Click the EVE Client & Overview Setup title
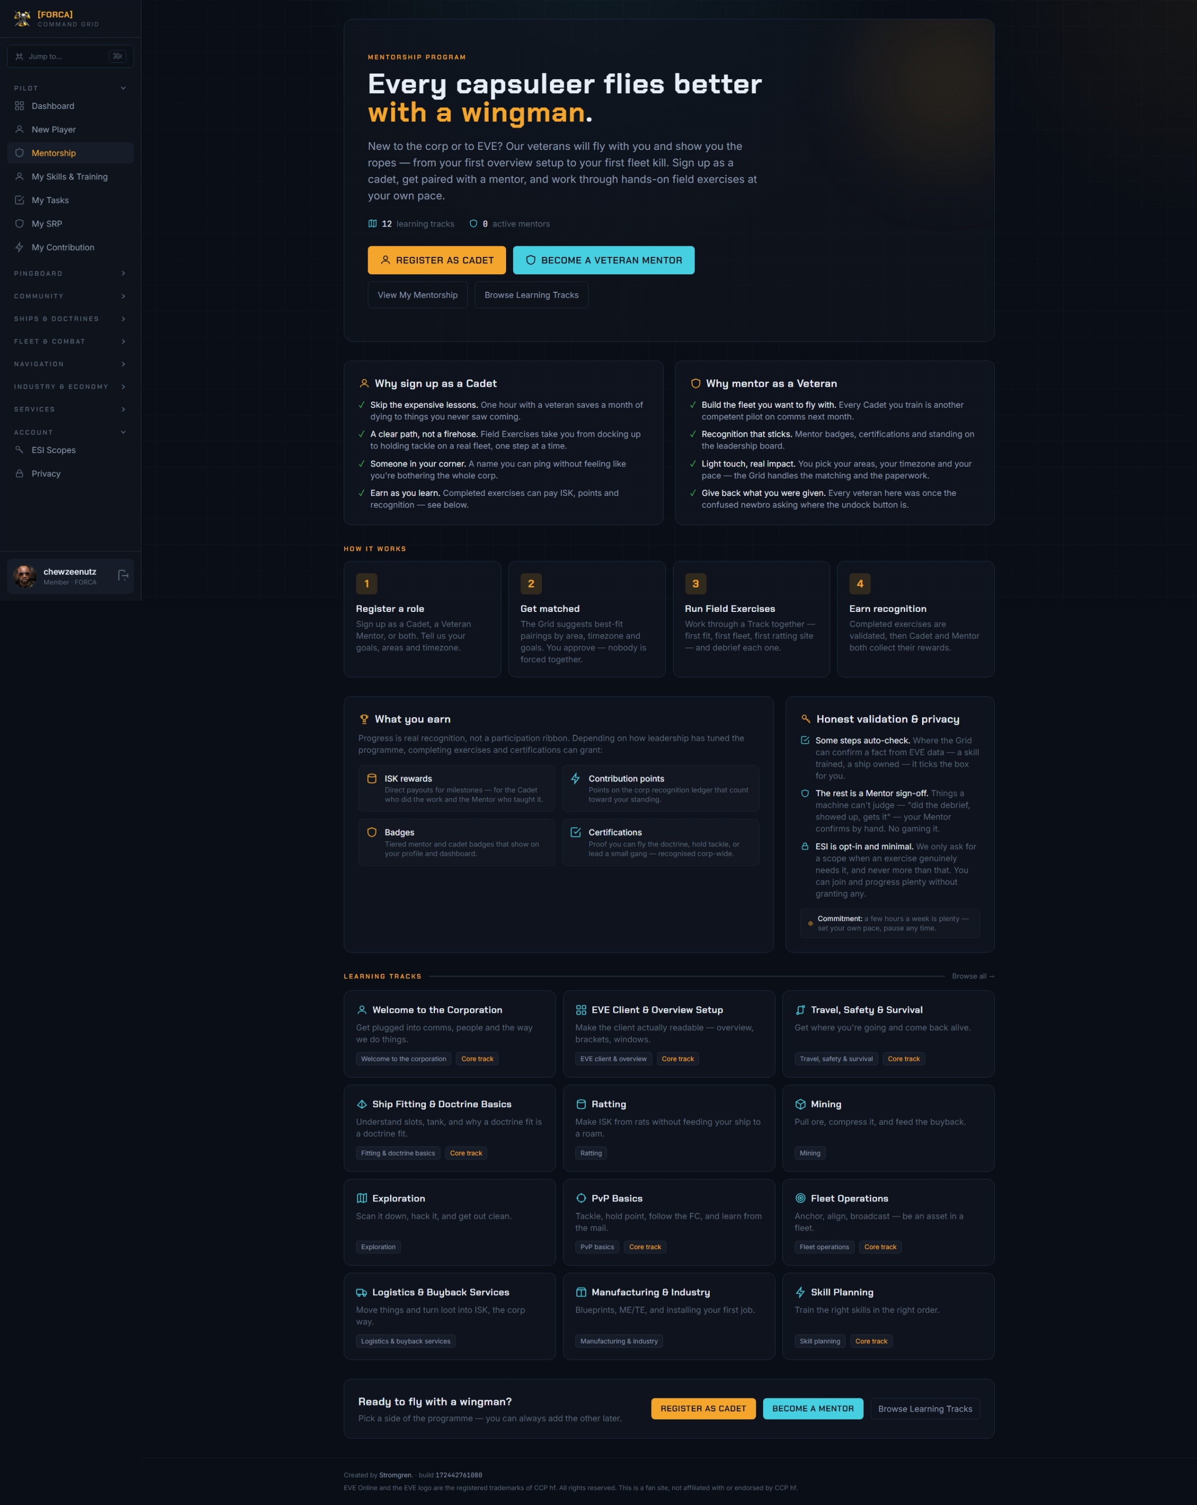1197x1505 pixels. [657, 1011]
